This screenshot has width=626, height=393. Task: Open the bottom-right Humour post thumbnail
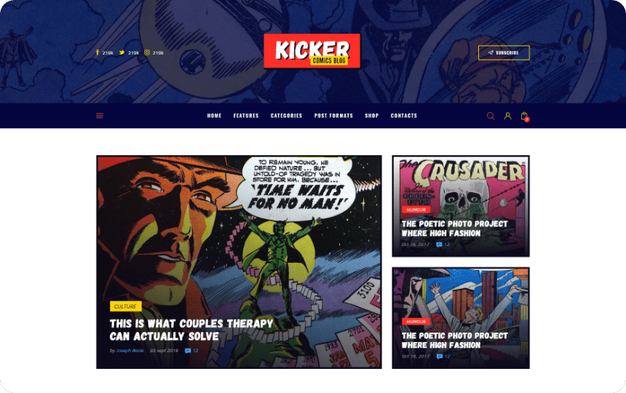pyautogui.click(x=461, y=318)
